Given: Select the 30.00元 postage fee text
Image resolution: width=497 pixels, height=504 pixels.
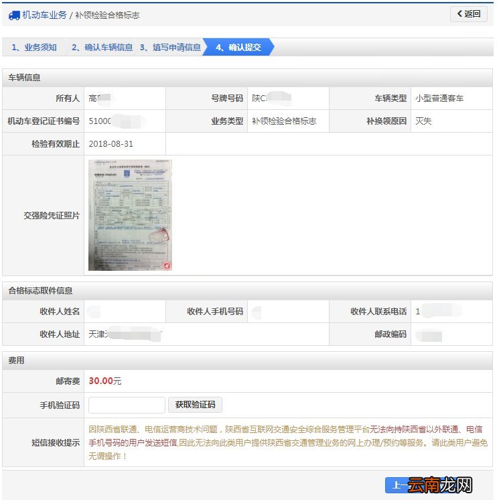Looking at the screenshot, I should (105, 381).
